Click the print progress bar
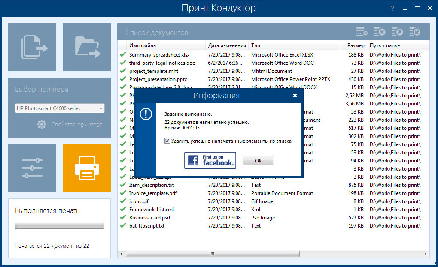The image size is (438, 267). click(x=60, y=225)
